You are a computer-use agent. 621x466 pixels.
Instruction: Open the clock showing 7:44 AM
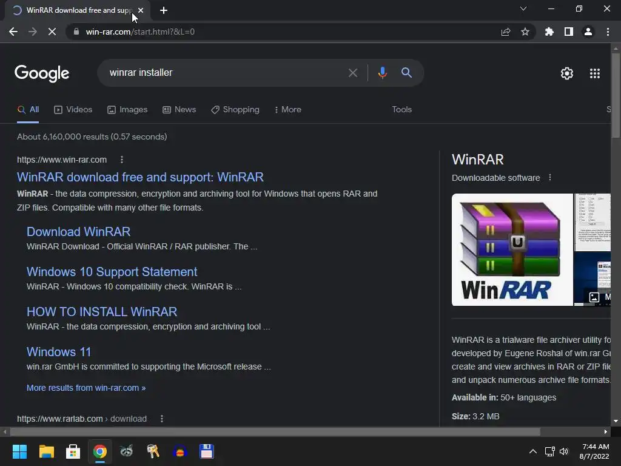(x=594, y=451)
